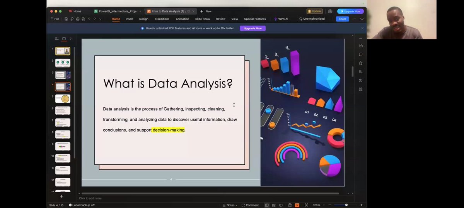Click the blue Share button
This screenshot has height=208, width=464.
[342, 19]
